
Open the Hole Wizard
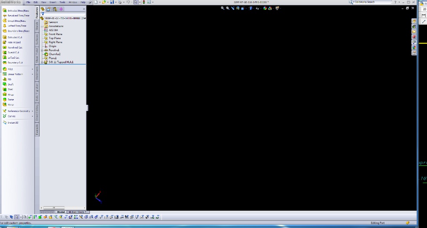pyautogui.click(x=12, y=42)
